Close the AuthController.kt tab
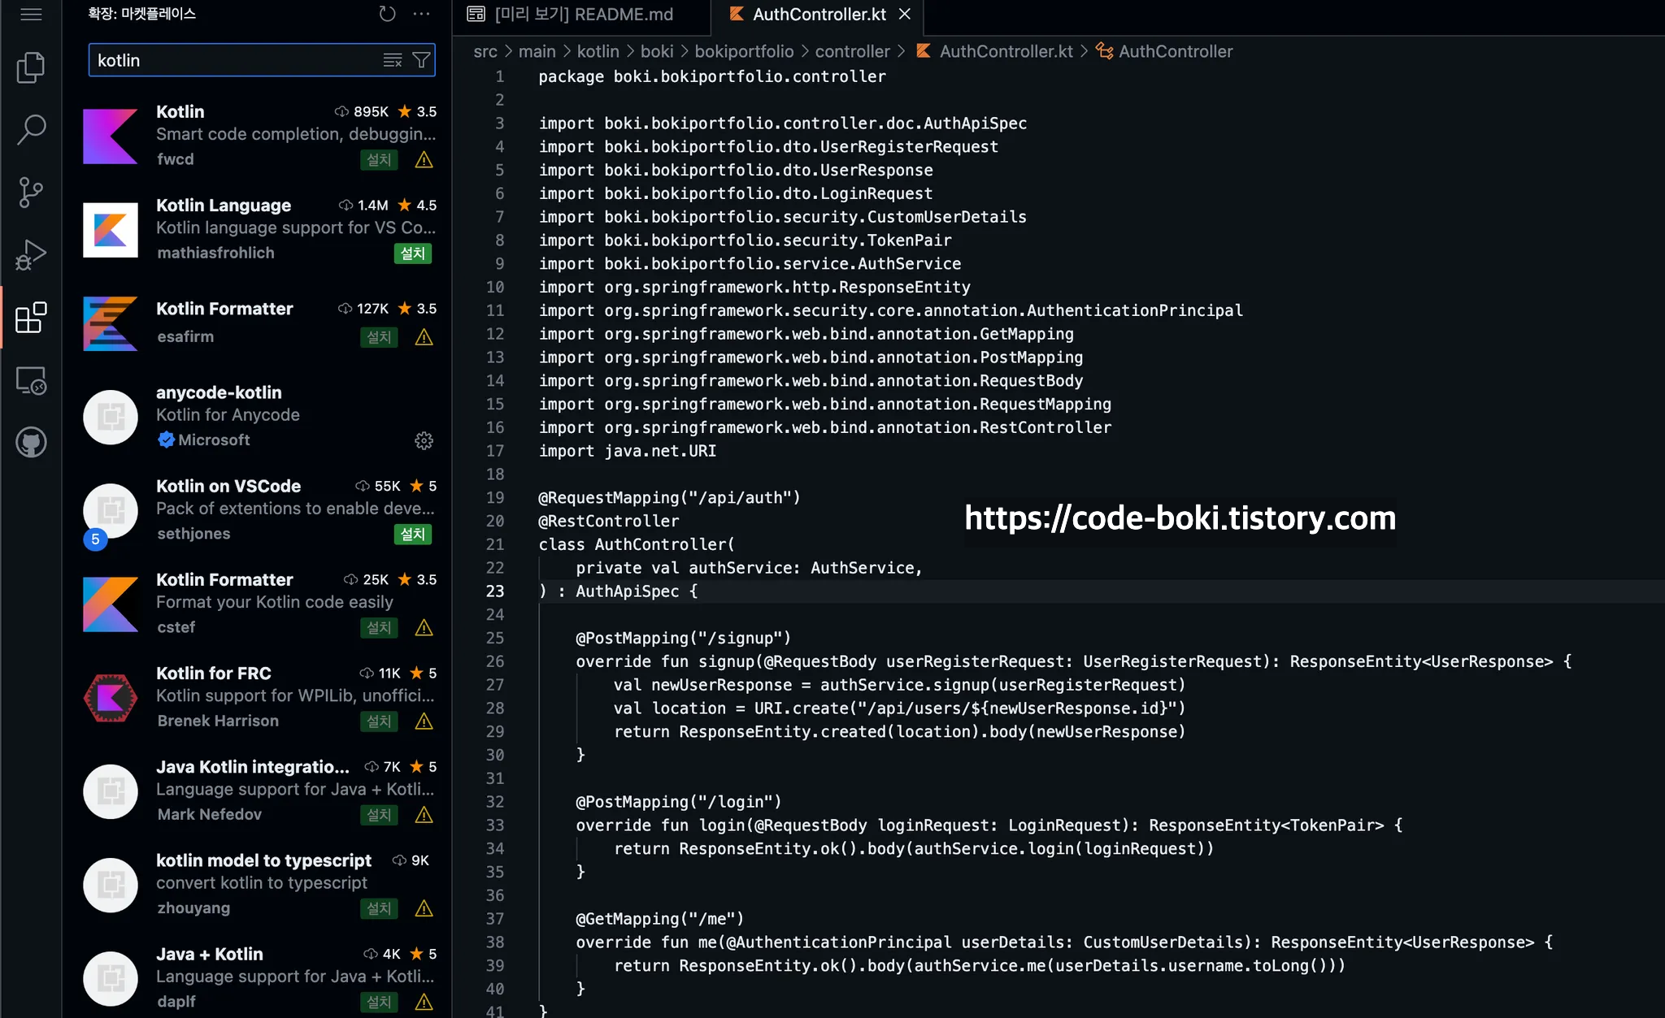The width and height of the screenshot is (1665, 1018). (x=905, y=14)
